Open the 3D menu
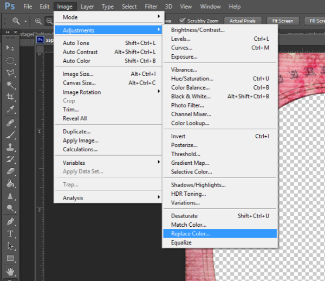This screenshot has width=325, height=281. click(168, 7)
